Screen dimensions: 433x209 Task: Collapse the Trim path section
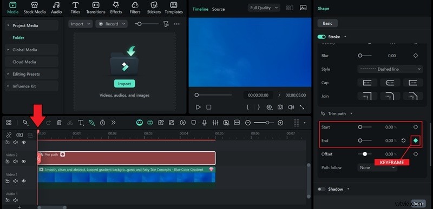click(351, 113)
